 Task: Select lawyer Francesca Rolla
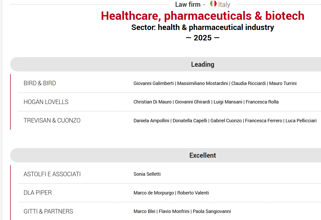point(262,102)
